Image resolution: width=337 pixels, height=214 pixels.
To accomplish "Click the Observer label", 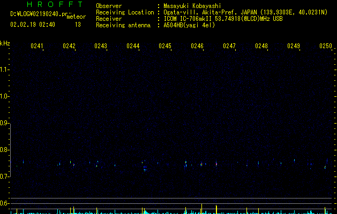I will (x=109, y=6).
